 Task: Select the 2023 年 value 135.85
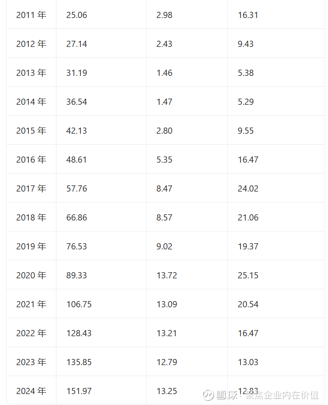tap(79, 362)
